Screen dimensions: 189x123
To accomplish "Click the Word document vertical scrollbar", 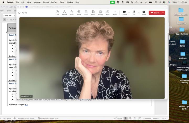I will [x=168, y=50].
